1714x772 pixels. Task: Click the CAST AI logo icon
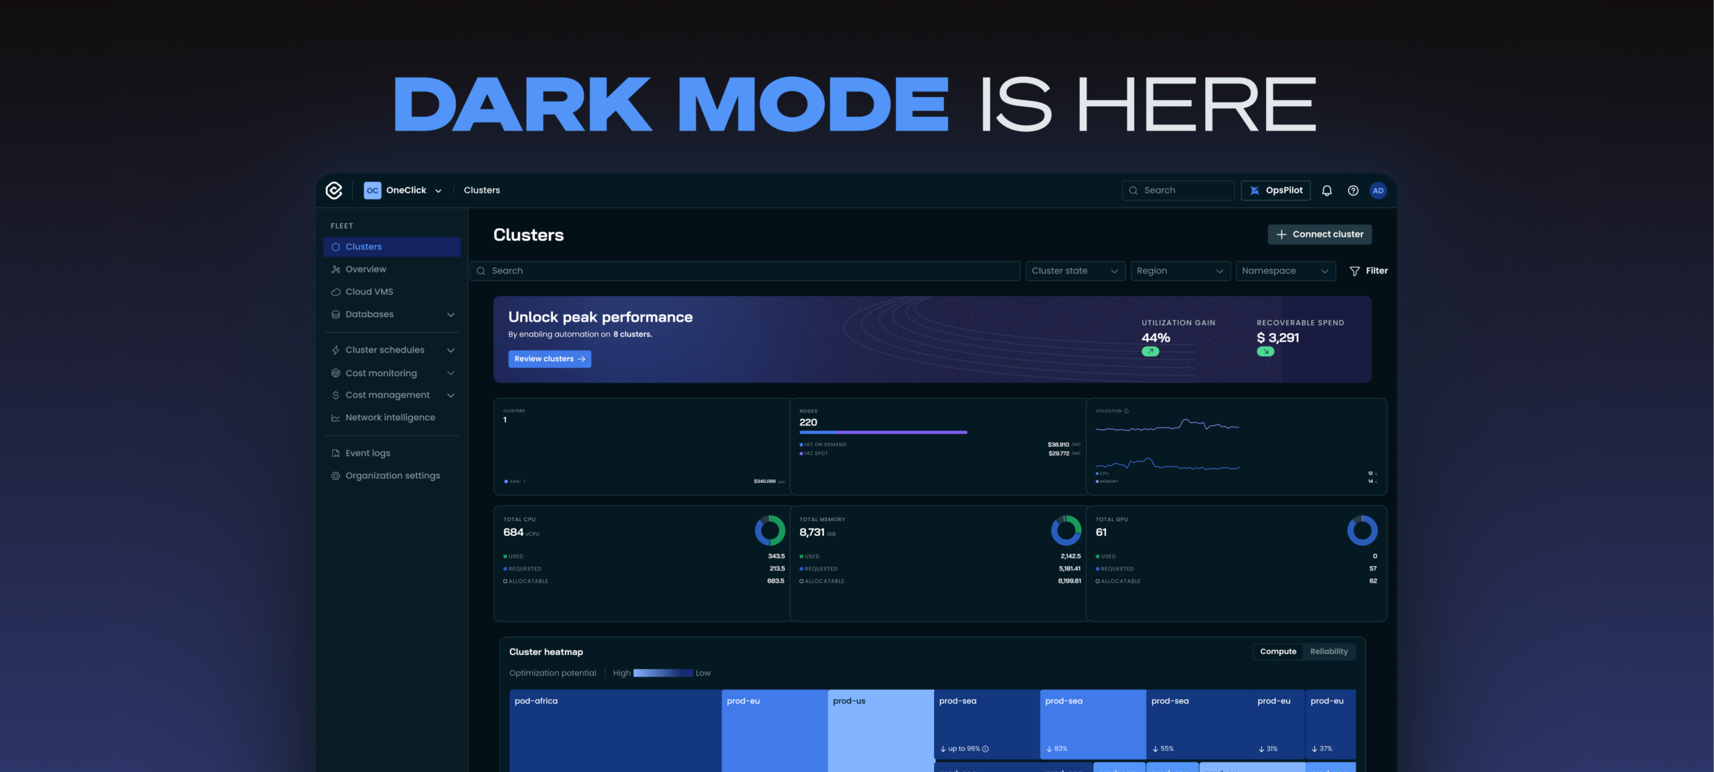click(x=333, y=191)
